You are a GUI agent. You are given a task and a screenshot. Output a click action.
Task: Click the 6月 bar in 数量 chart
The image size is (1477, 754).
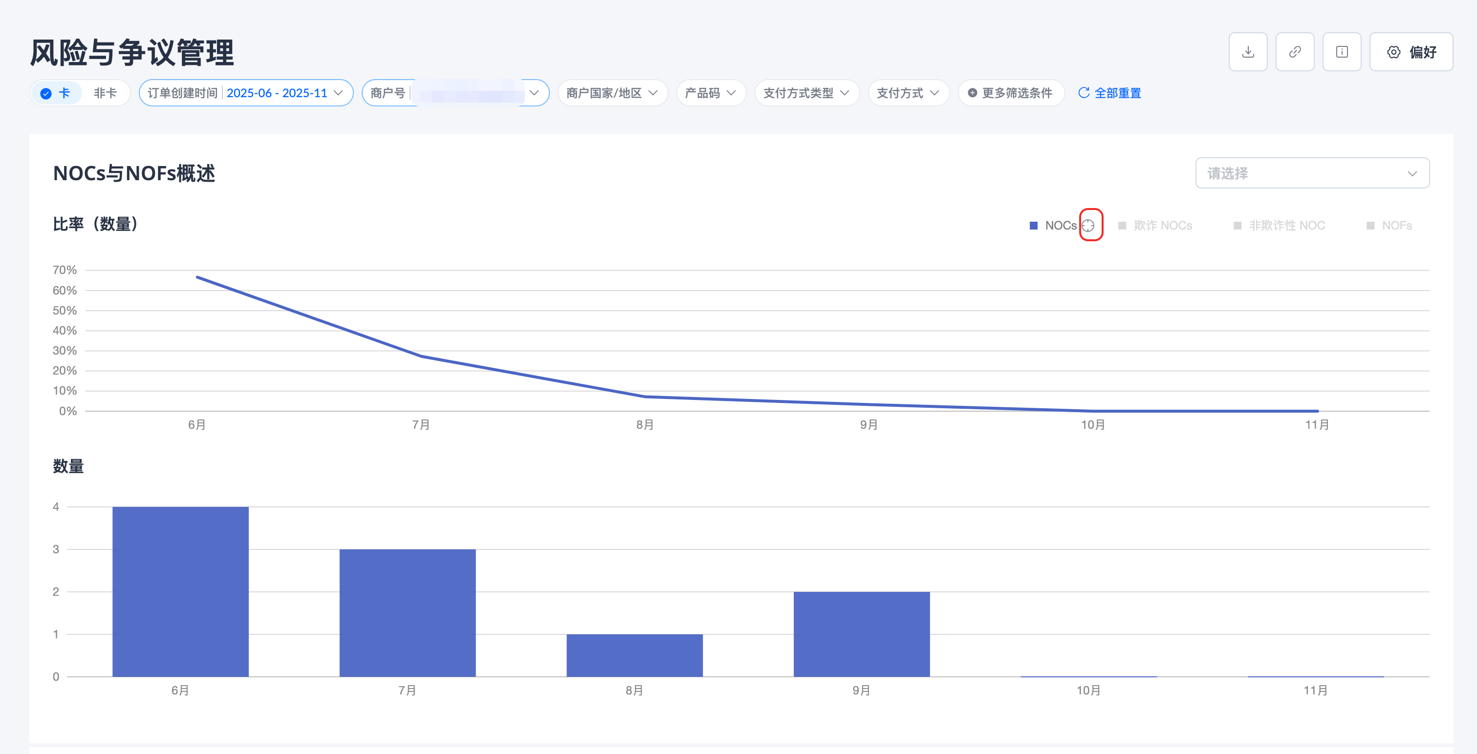point(180,591)
